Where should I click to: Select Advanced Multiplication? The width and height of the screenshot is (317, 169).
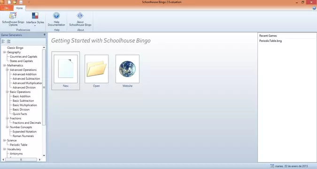(x=27, y=83)
